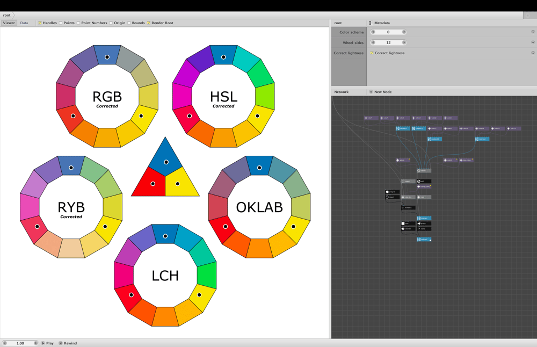Step the frame number back with left arrow
Screen dimensions: 537x347
(x=5, y=343)
